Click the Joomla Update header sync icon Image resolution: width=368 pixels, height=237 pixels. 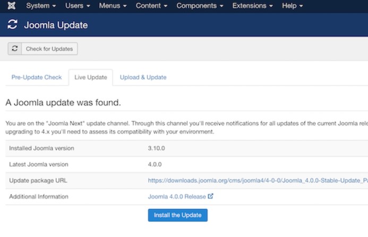coord(12,24)
